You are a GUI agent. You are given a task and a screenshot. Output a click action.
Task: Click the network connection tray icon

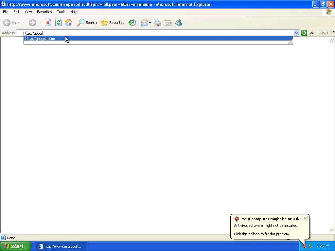point(310,246)
